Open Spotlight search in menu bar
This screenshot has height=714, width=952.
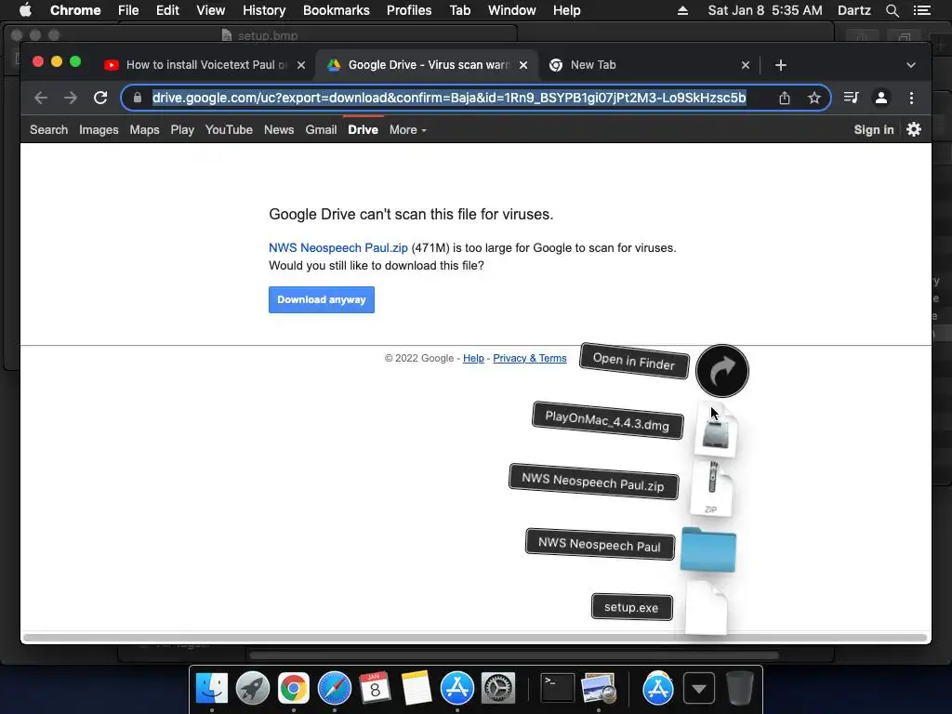892,10
